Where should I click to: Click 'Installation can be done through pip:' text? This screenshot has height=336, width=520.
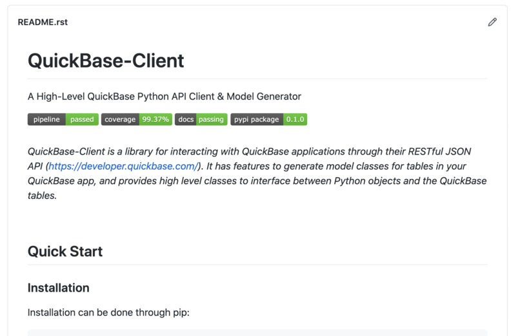coord(108,313)
